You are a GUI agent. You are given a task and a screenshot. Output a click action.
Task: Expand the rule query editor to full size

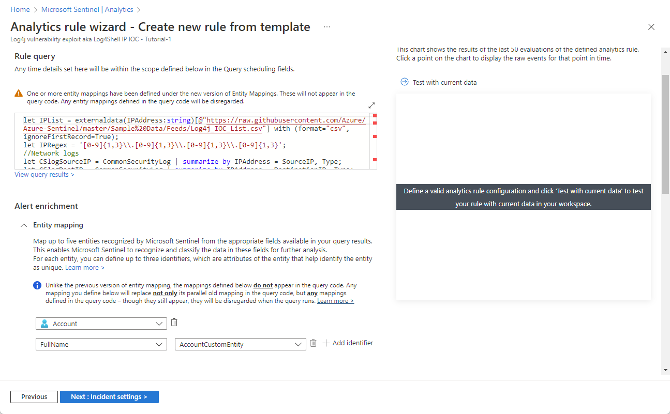coord(371,105)
